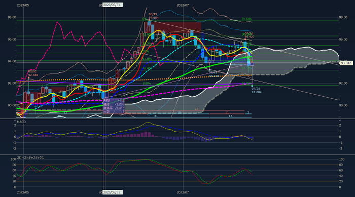Click the 2023/05 label on top date axis

tap(23, 5)
